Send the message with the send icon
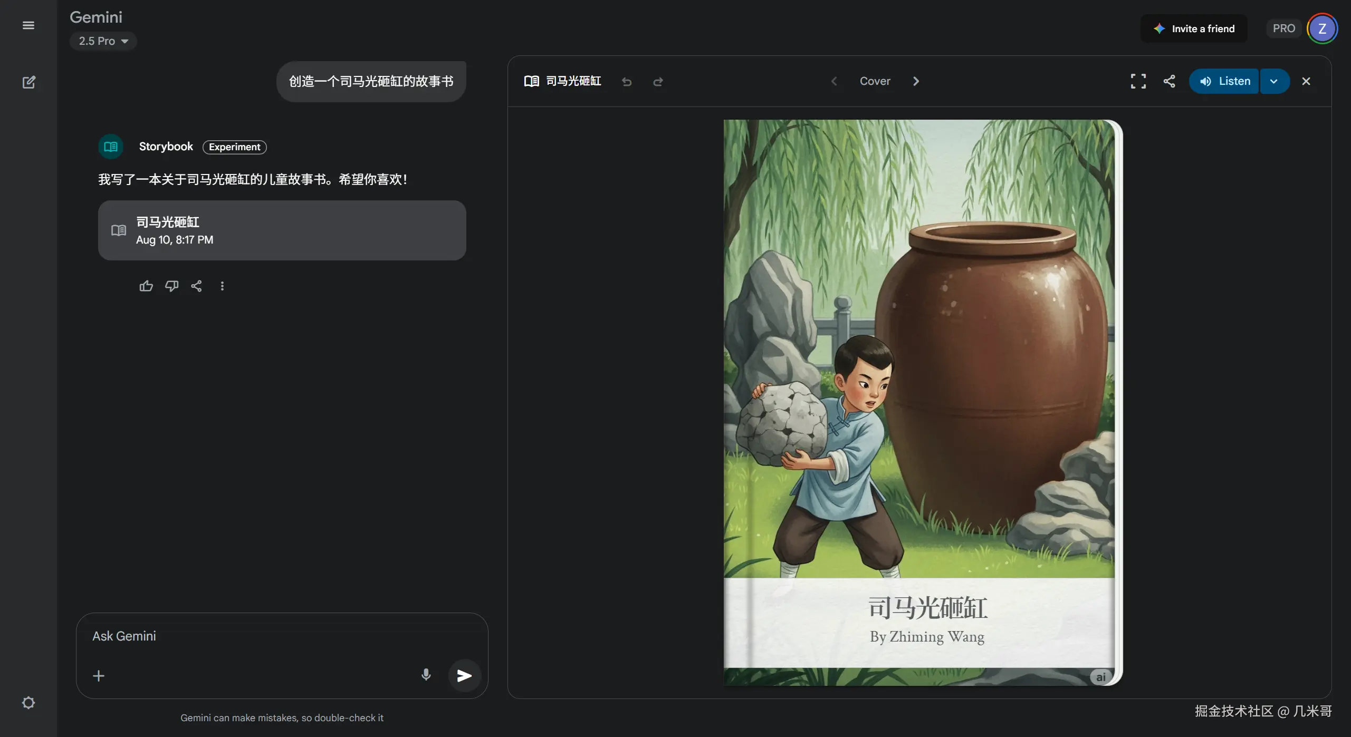This screenshot has width=1351, height=737. click(x=464, y=675)
